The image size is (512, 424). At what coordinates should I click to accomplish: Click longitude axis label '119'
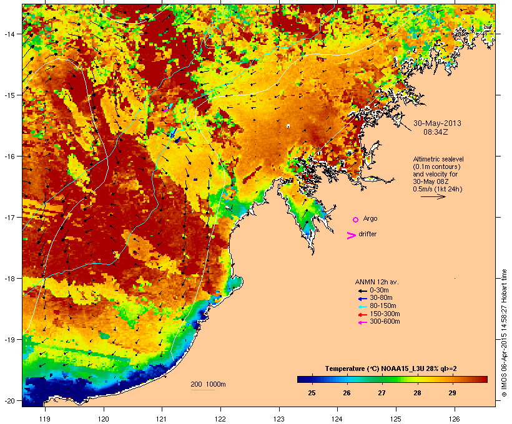click(45, 419)
